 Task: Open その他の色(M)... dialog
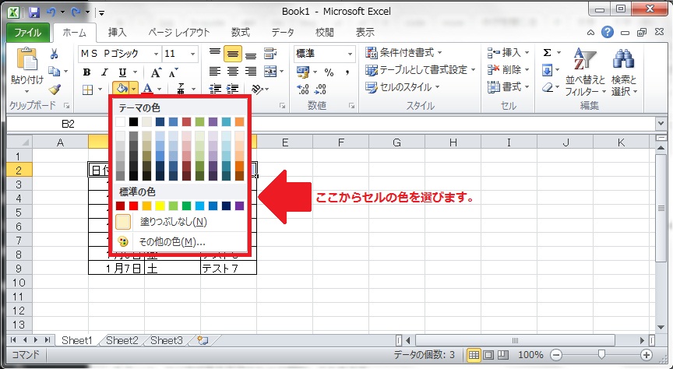click(181, 241)
